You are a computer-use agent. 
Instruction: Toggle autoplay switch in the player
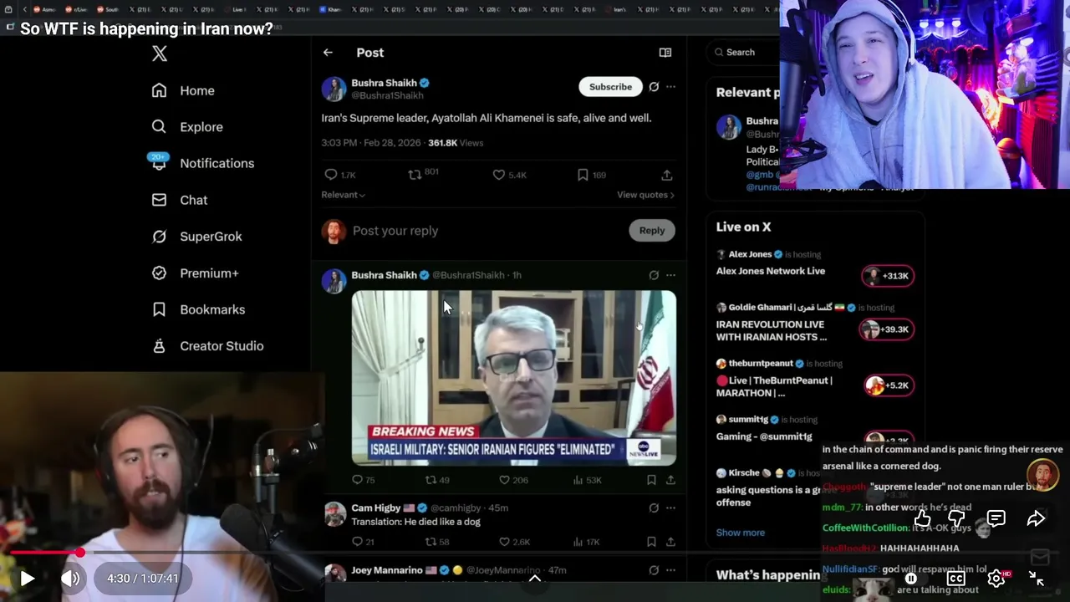pos(911,578)
